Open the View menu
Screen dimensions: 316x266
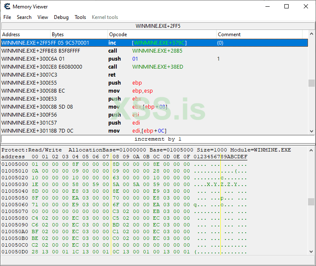[43, 17]
